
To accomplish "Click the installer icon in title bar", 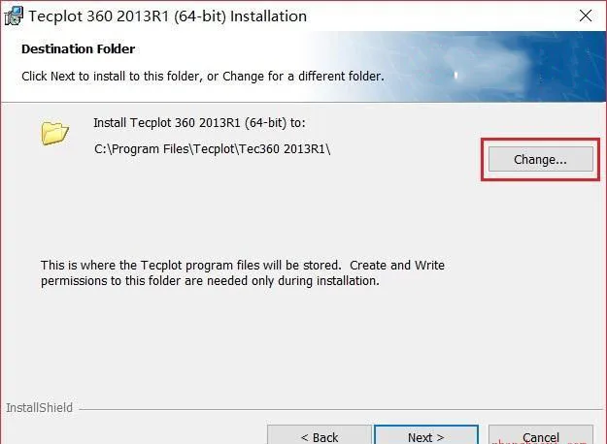I will (14, 16).
